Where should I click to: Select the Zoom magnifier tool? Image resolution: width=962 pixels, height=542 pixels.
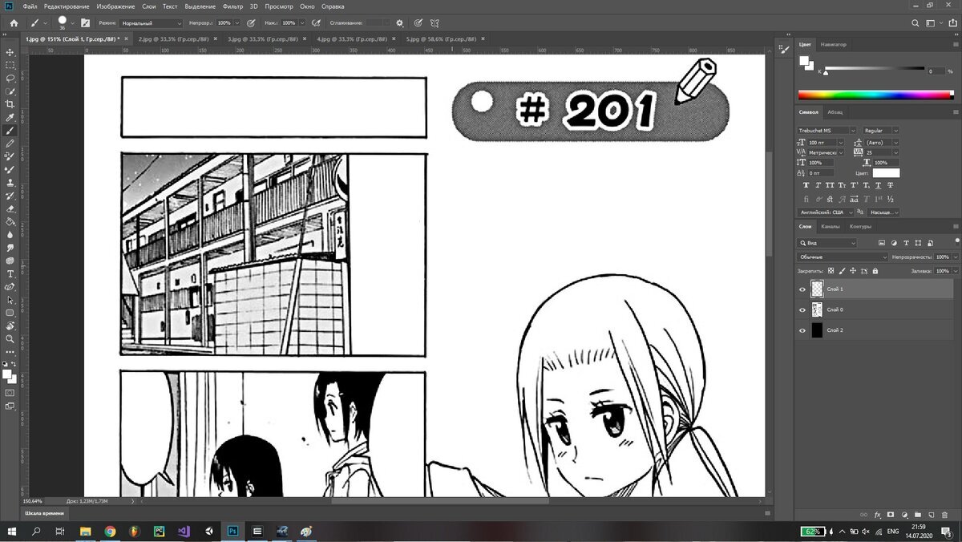click(10, 339)
